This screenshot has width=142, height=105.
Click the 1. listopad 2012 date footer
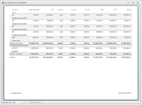(16, 93)
